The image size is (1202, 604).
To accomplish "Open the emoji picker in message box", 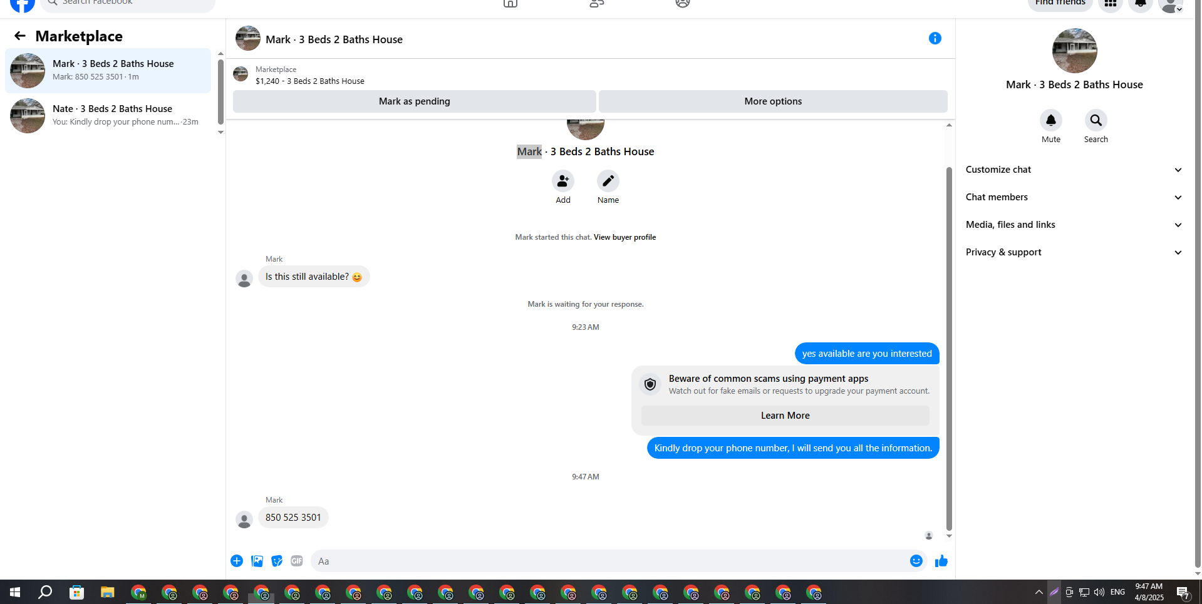I will pos(916,561).
